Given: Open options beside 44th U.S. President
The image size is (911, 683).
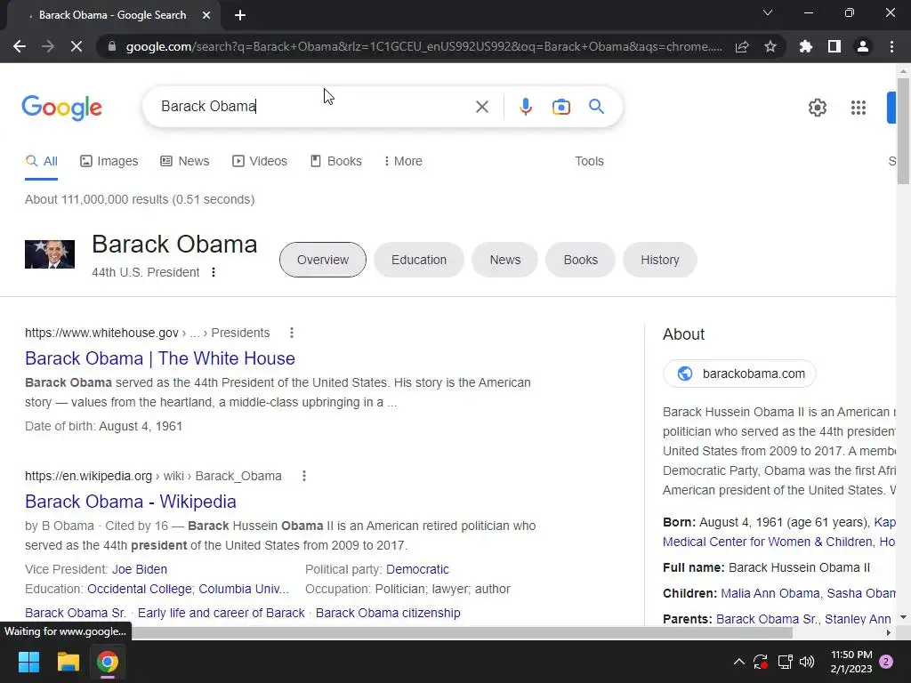Looking at the screenshot, I should pyautogui.click(x=214, y=272).
